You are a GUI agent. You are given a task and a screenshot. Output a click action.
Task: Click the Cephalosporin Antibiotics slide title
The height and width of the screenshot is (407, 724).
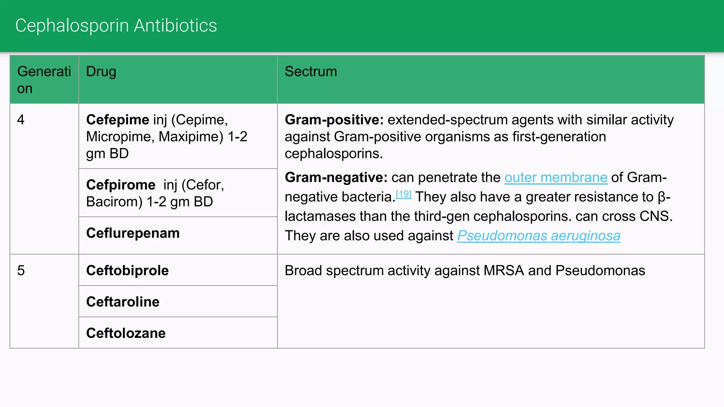point(116,26)
